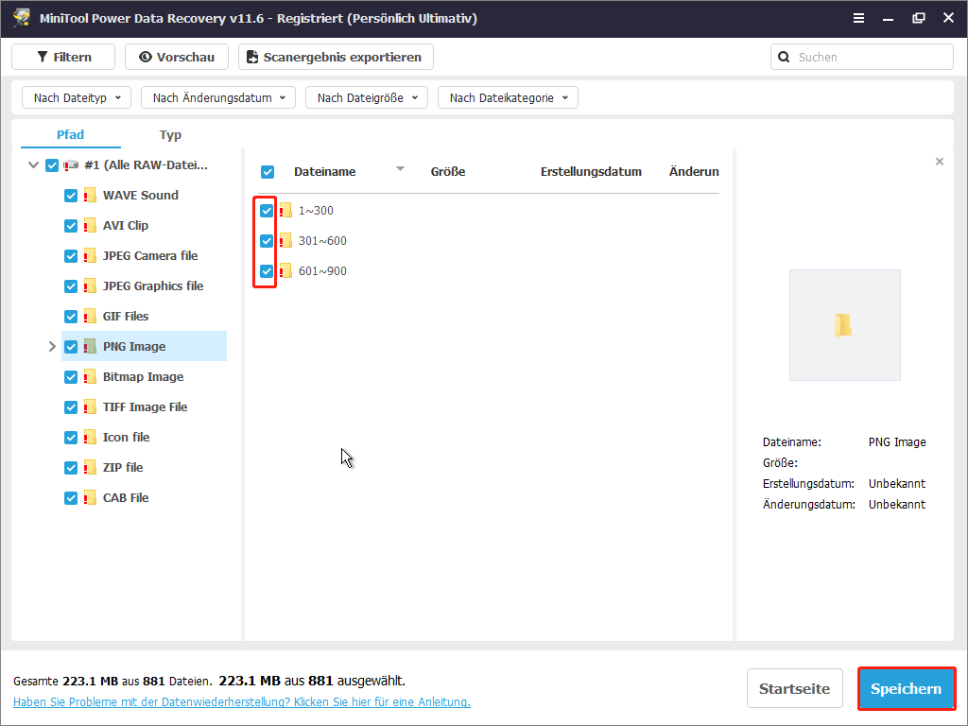The image size is (968, 726).
Task: Click the 1~300 folder icon
Action: 285,211
